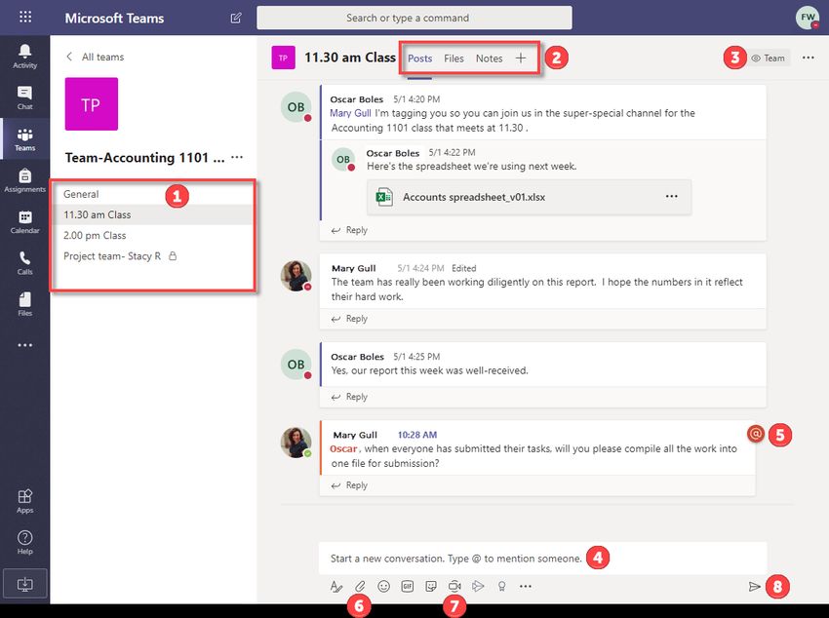Image resolution: width=829 pixels, height=618 pixels.
Task: Open Calls from the left rail
Action: [24, 262]
